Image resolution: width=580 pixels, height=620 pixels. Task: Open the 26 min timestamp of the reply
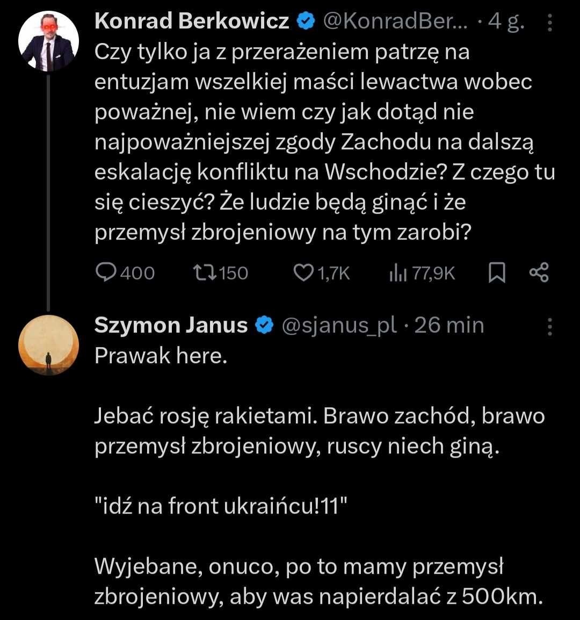point(449,325)
